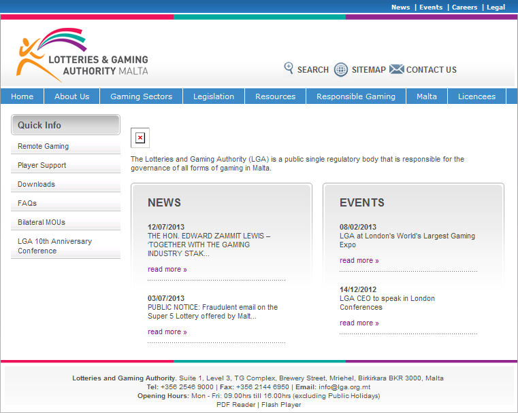Open the Legislation menu item
Image resolution: width=518 pixels, height=413 pixels.
tap(214, 96)
